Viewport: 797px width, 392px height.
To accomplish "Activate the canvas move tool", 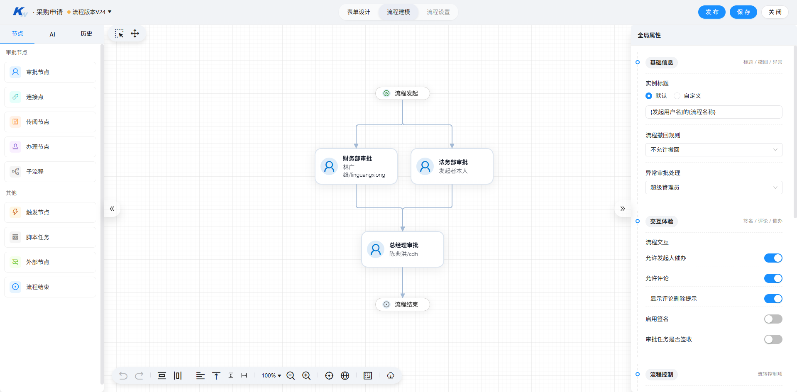I will click(x=135, y=34).
